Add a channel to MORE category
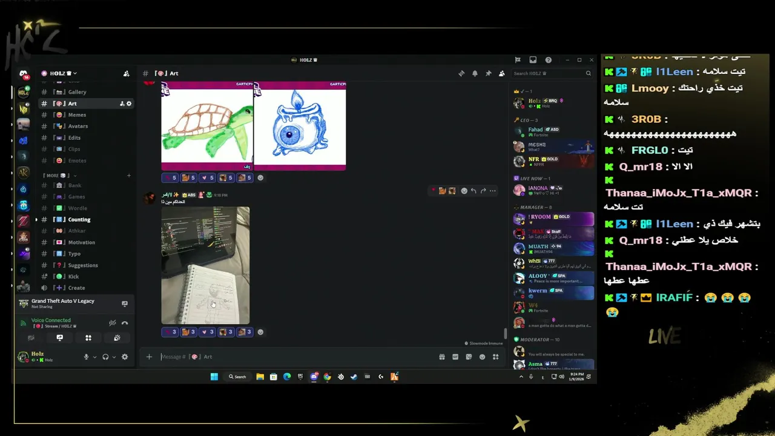 [128, 176]
